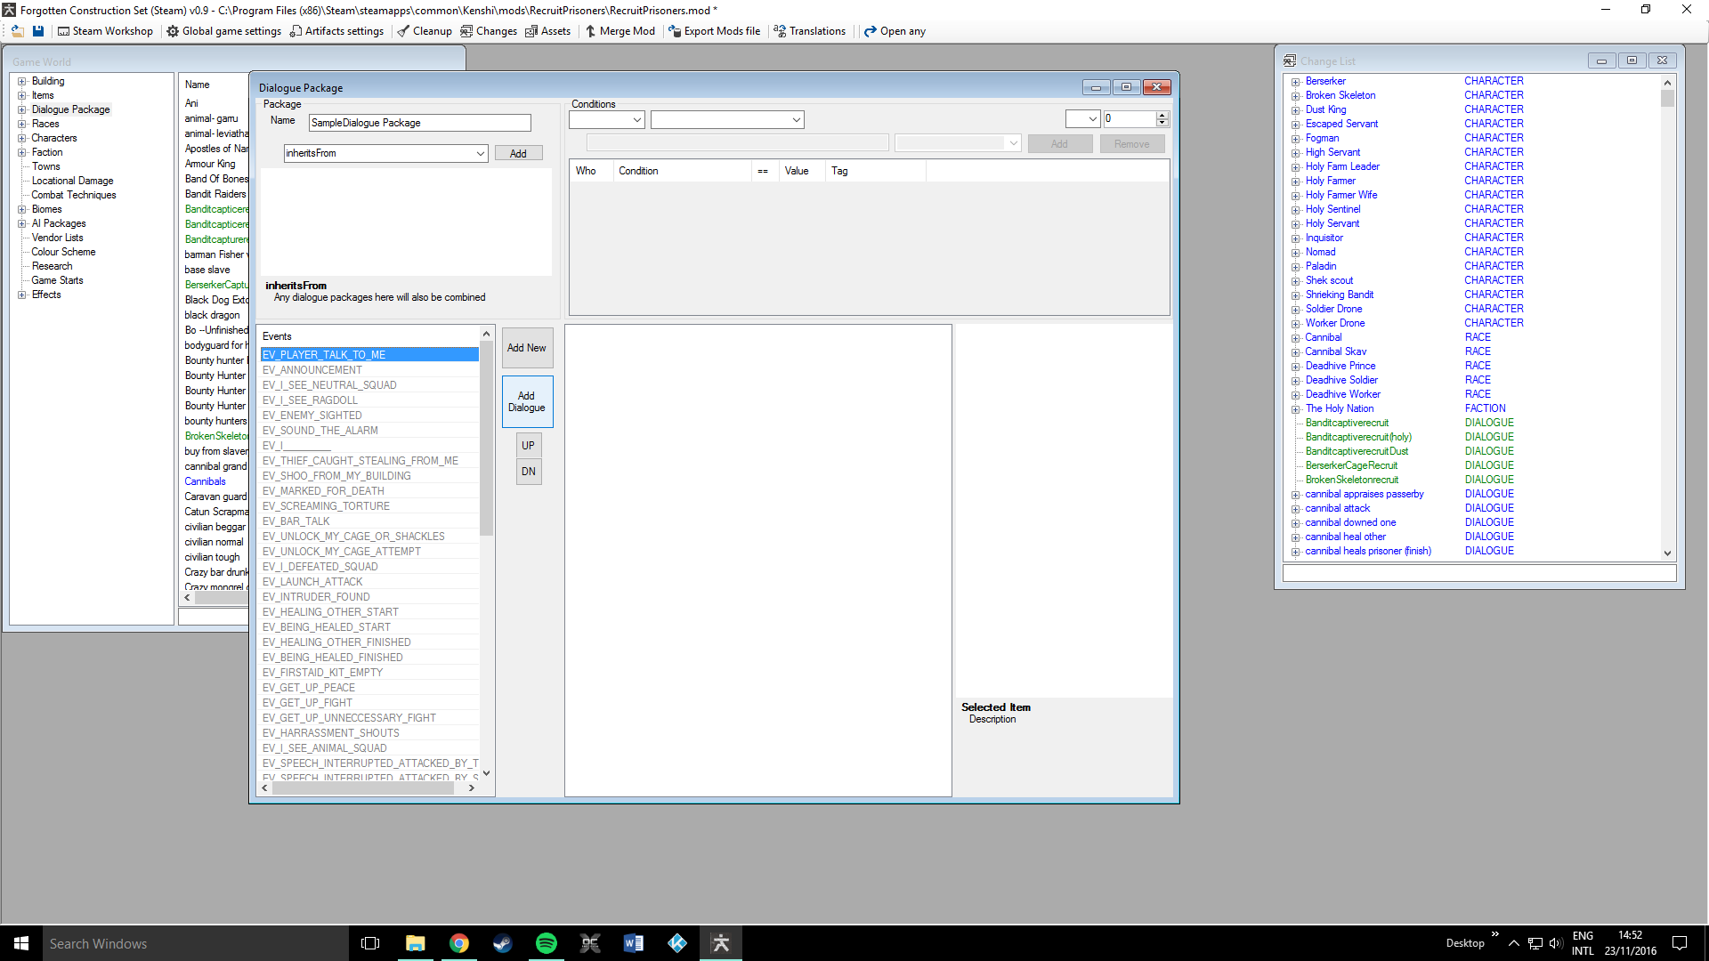
Task: Click the save disk toolbar icon
Action: (x=38, y=31)
